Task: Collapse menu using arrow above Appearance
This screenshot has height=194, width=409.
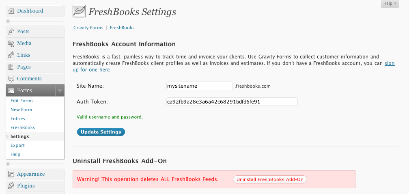Action: pyautogui.click(x=8, y=164)
